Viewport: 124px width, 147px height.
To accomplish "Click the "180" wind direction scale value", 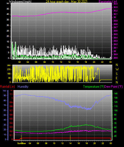I will [9, 74].
